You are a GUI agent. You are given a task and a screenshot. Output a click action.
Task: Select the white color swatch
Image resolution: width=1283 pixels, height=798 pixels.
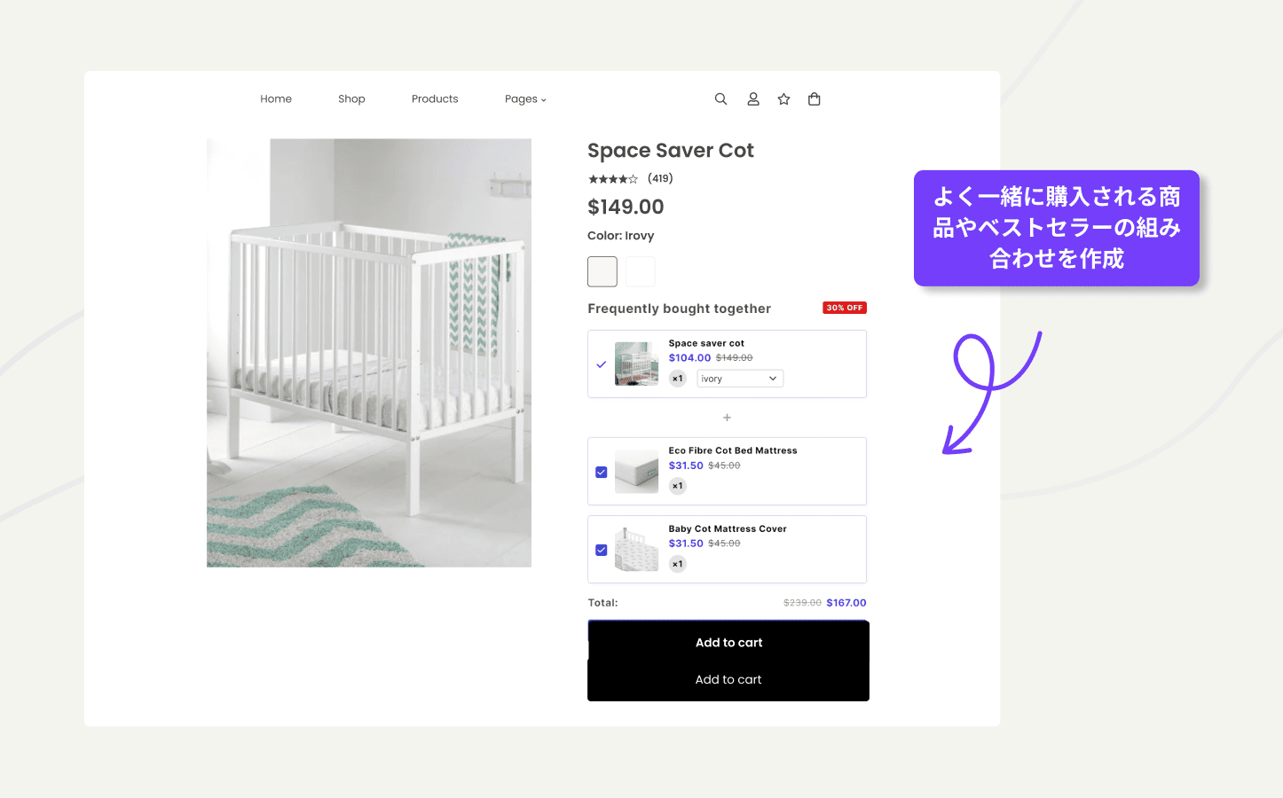(x=641, y=271)
